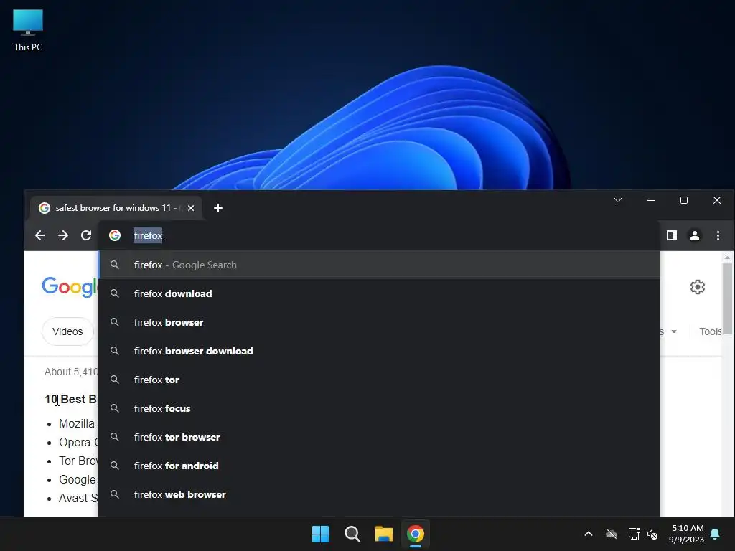Open File Explorer from the taskbar
The width and height of the screenshot is (735, 551).
point(383,534)
